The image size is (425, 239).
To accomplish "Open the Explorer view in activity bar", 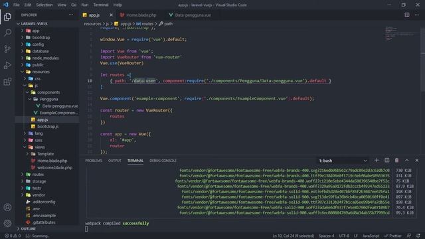I will pos(7,17).
